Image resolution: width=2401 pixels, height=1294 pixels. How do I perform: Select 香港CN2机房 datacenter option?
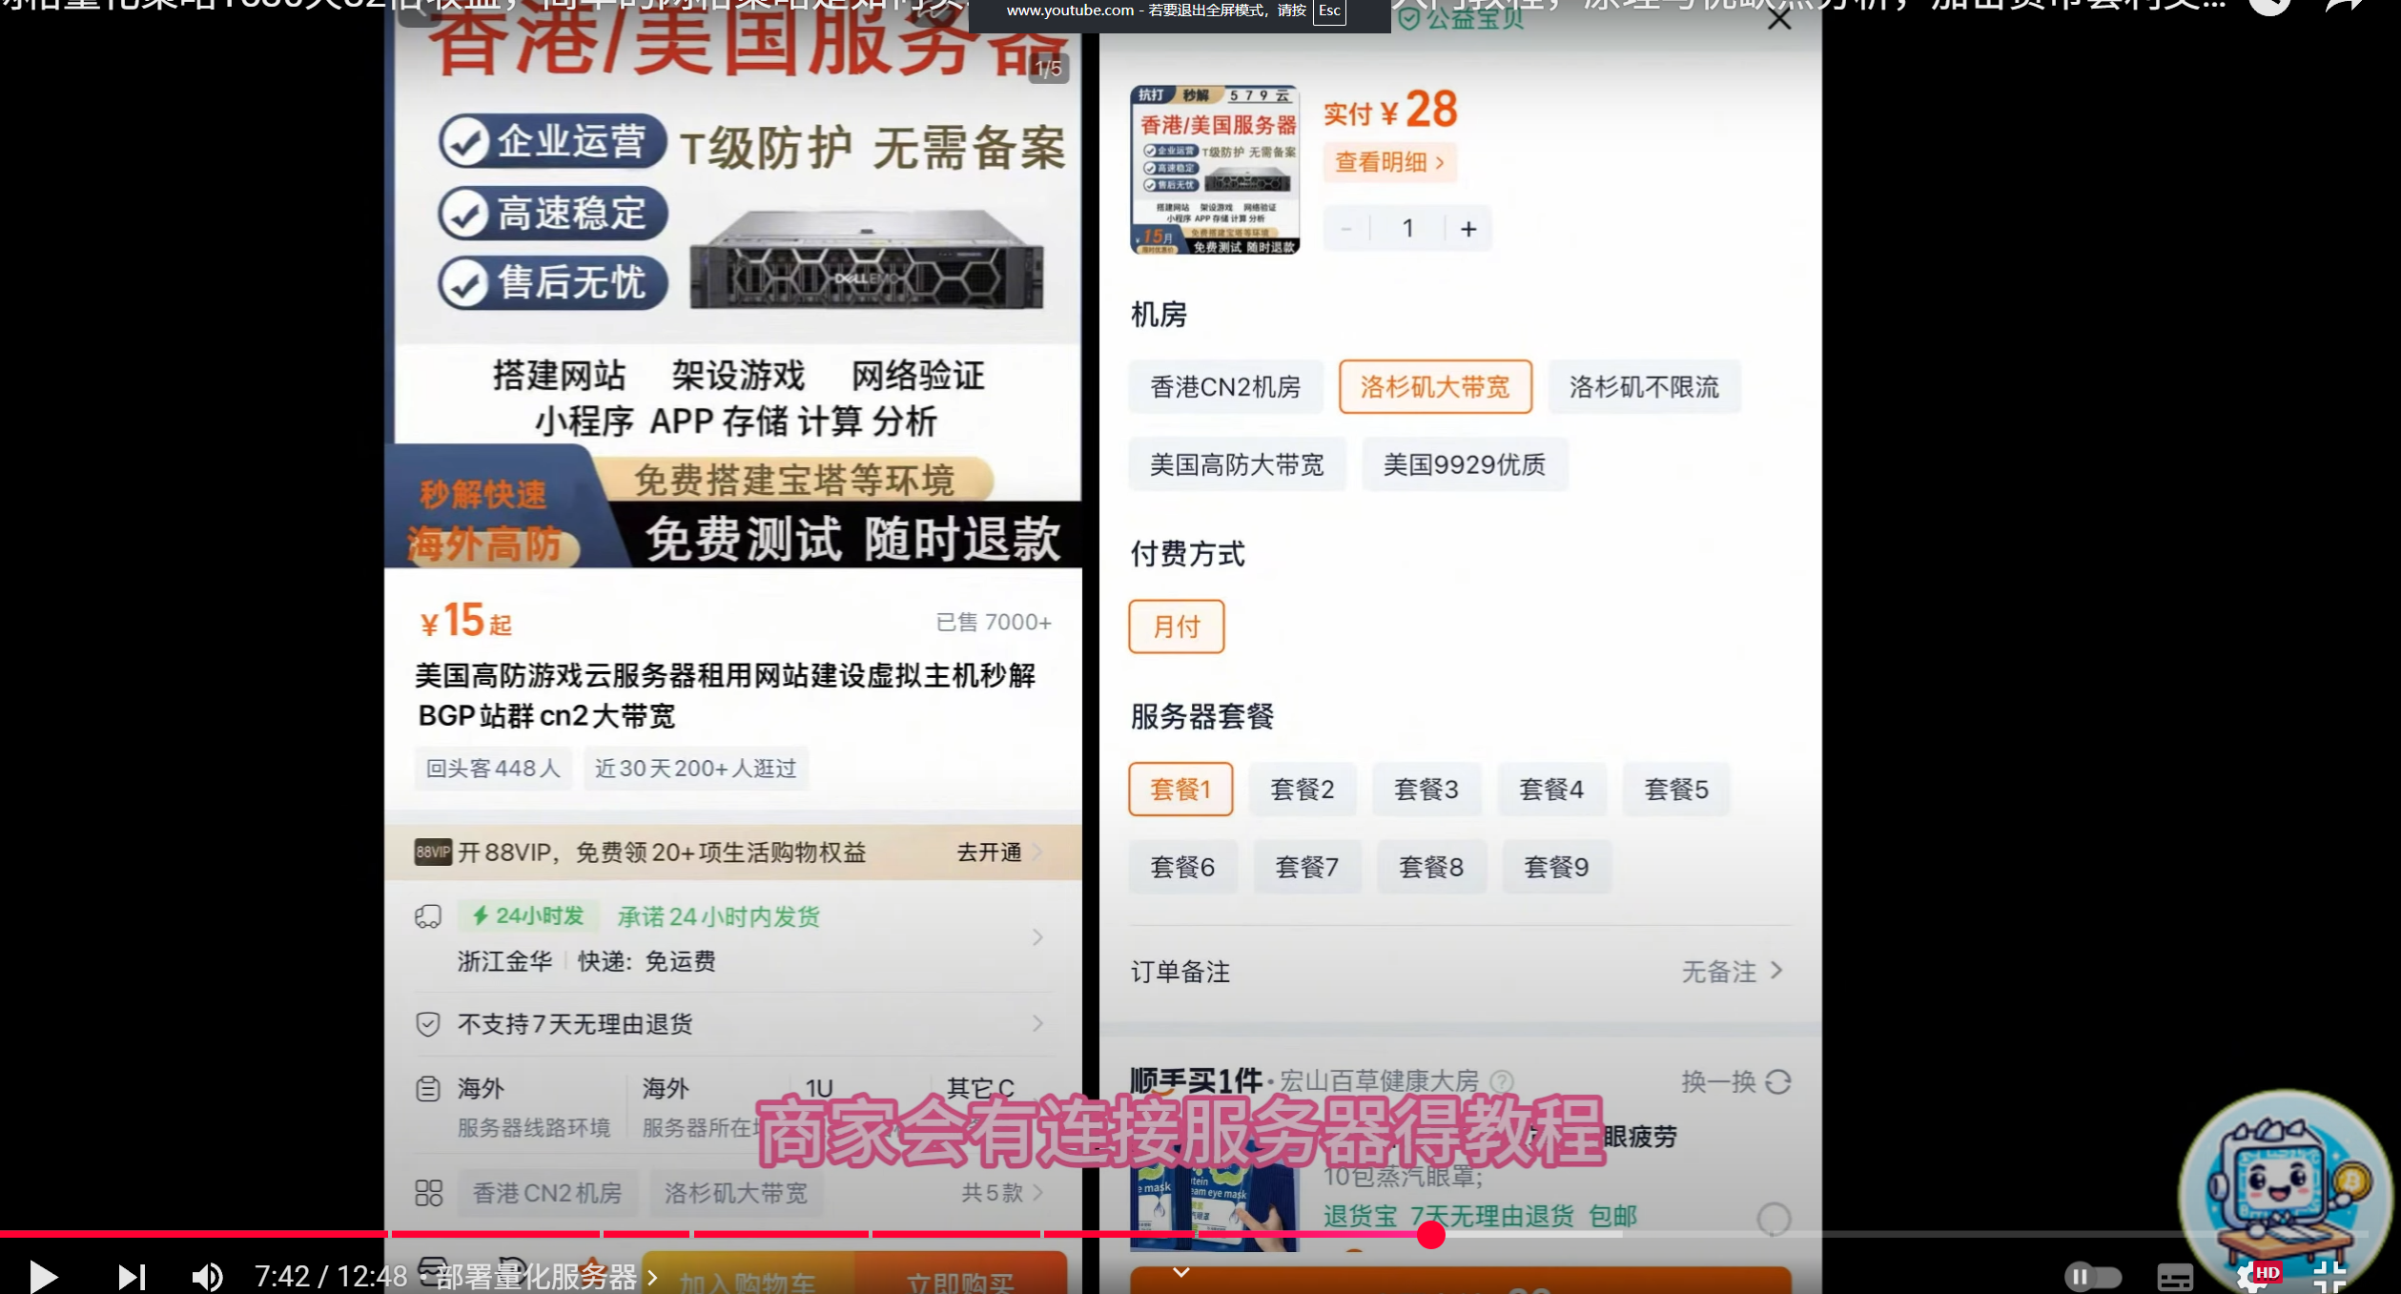[x=1225, y=387]
